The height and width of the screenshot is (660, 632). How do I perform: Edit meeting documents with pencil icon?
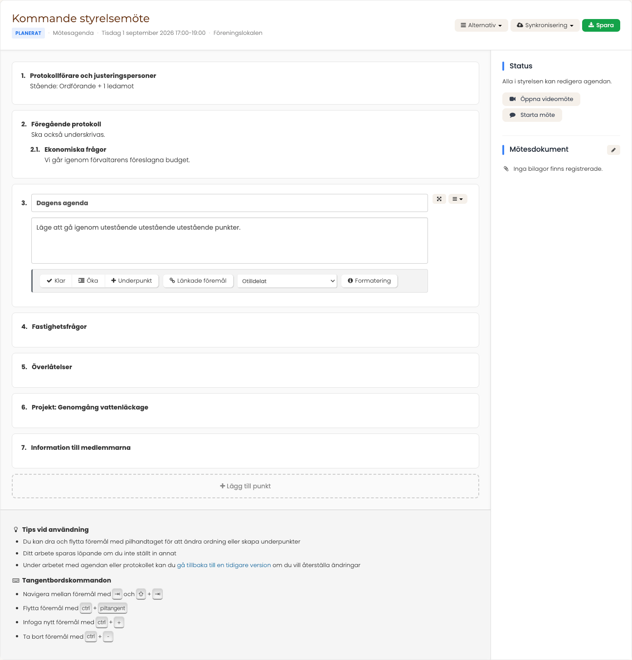[x=613, y=150]
